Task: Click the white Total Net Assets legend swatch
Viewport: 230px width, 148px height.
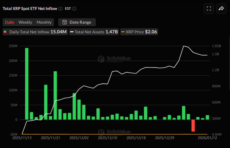Action: point(72,32)
